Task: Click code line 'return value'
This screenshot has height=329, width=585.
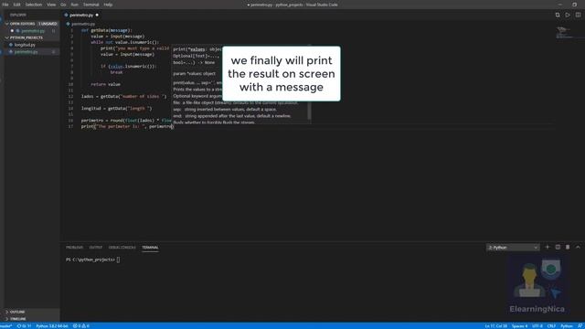Action: click(106, 84)
